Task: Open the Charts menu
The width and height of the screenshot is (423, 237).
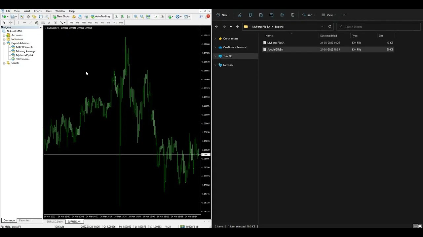Action: click(x=38, y=11)
